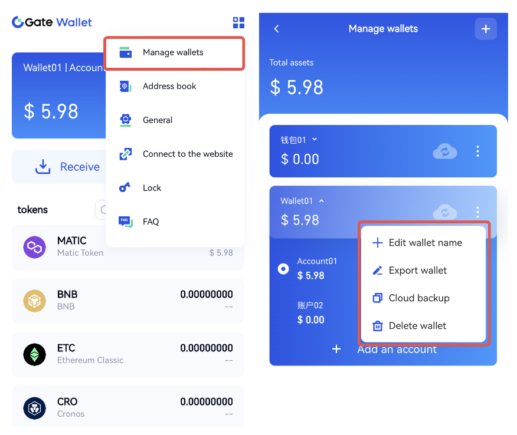Screen dimensions: 517x435
Task: Open three-dot menu on 钱包01 card
Action: click(x=477, y=152)
